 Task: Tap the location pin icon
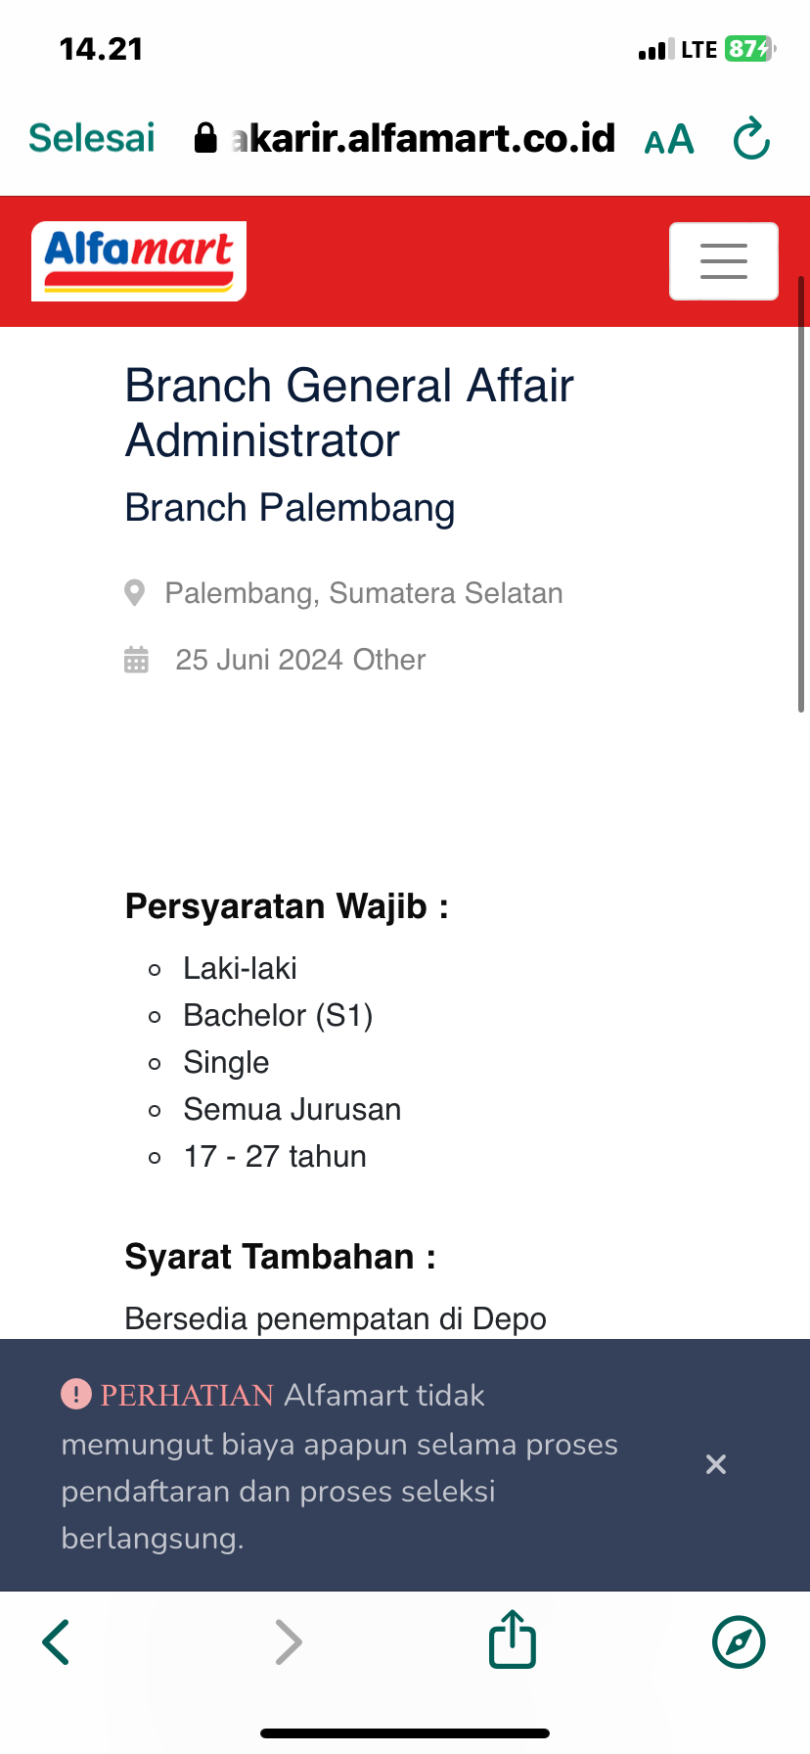coord(135,593)
